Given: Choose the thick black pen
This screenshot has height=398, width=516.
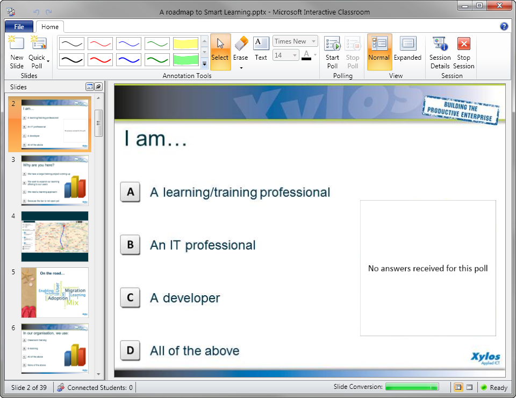Looking at the screenshot, I should [71, 60].
